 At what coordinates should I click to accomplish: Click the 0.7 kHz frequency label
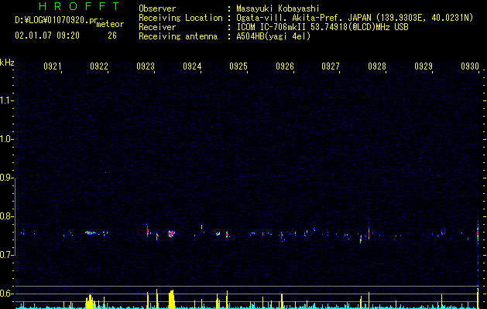click(x=6, y=255)
